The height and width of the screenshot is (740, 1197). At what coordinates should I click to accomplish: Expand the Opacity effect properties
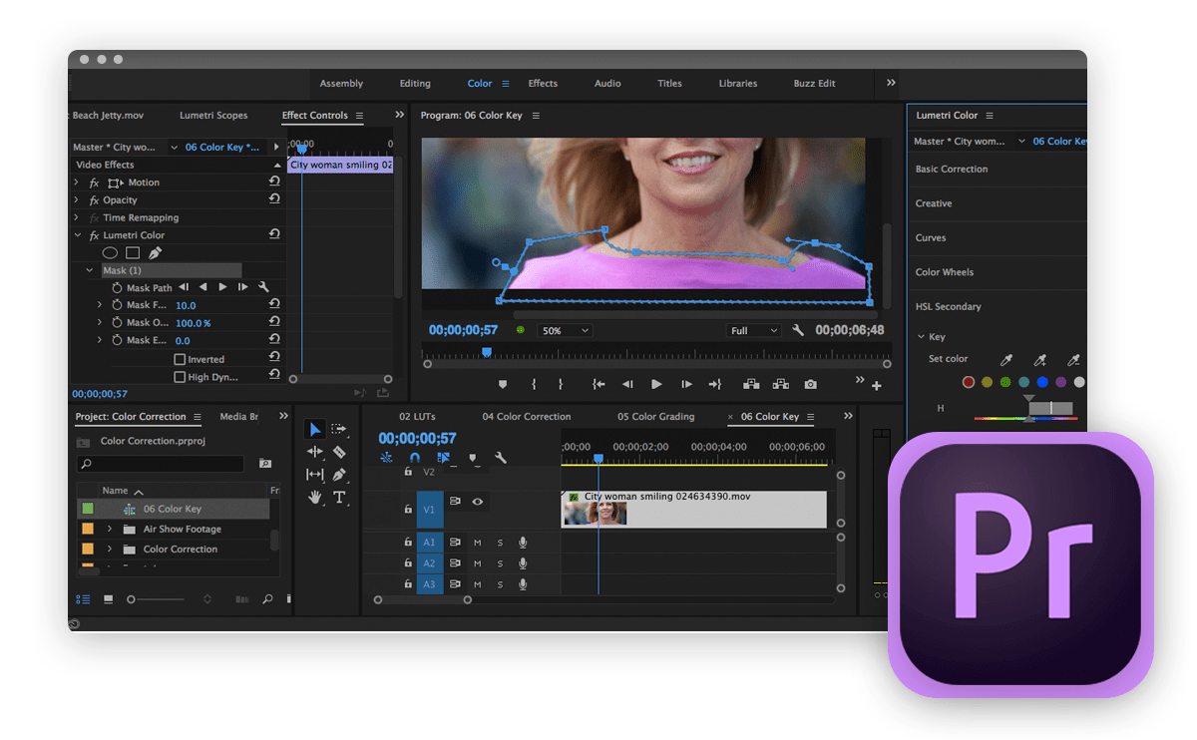tap(76, 199)
